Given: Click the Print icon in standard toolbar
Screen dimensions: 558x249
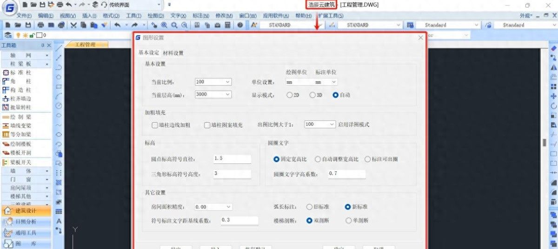Looking at the screenshot, I should (x=41, y=25).
